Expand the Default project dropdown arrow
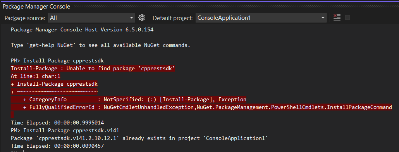This screenshot has width=399, height=152. coord(323,18)
